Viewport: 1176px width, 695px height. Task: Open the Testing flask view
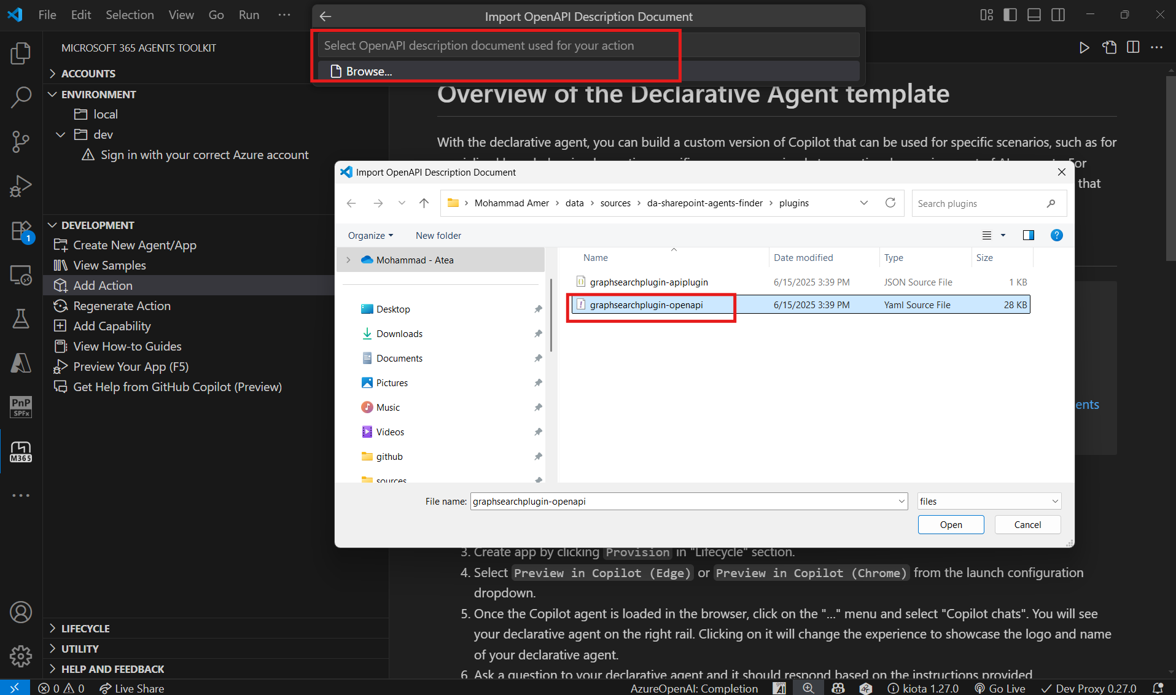tap(21, 318)
